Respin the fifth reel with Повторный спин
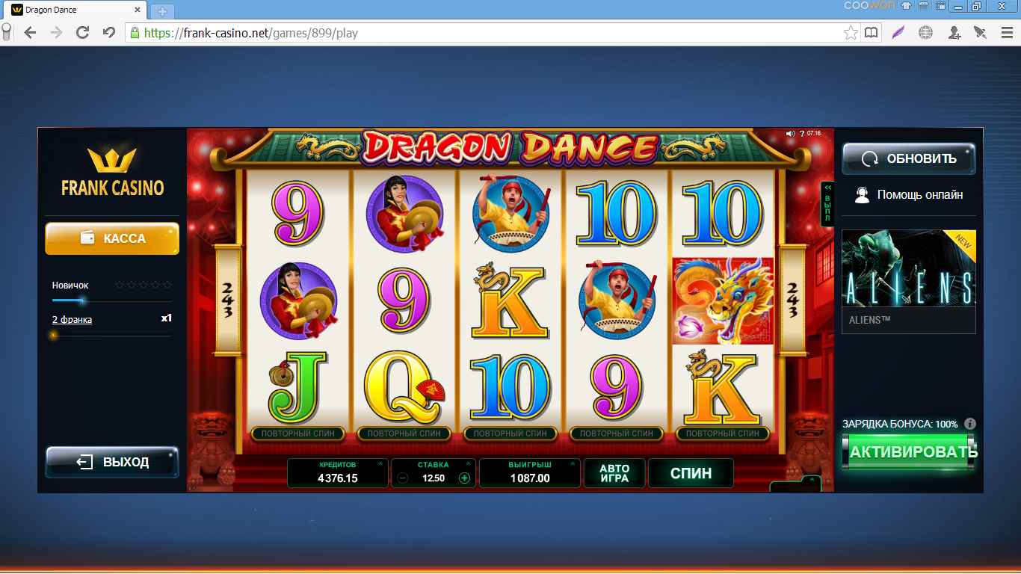1021x574 pixels. click(x=723, y=433)
